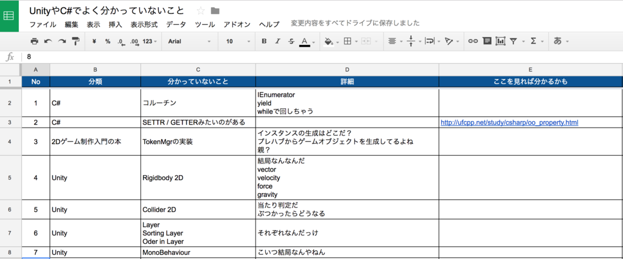Decrease decimal places

(x=122, y=41)
